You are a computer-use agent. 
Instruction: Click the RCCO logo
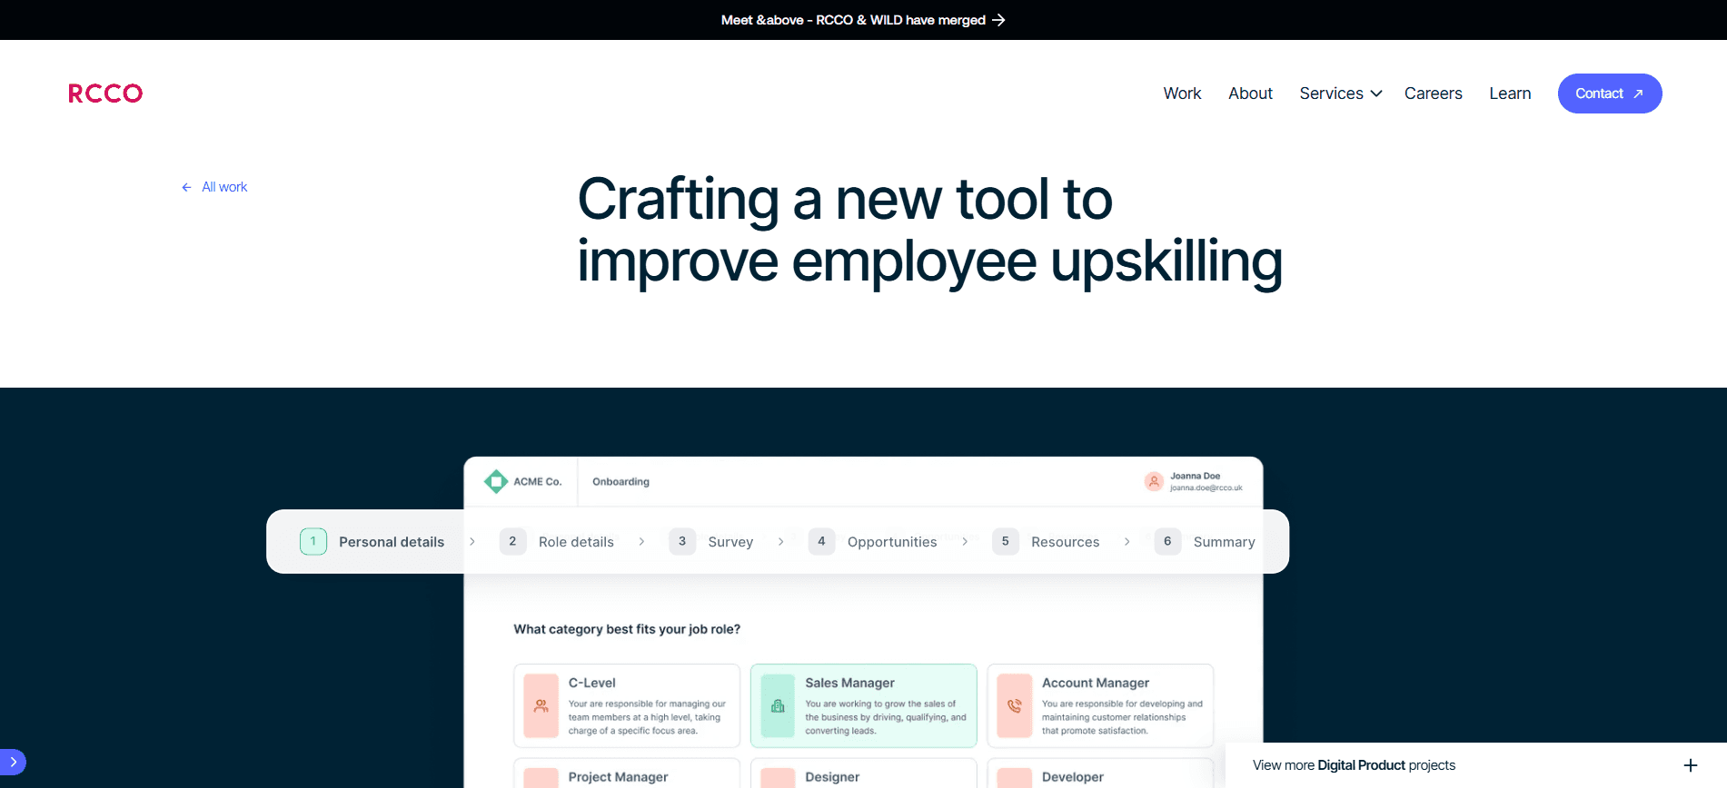click(105, 94)
